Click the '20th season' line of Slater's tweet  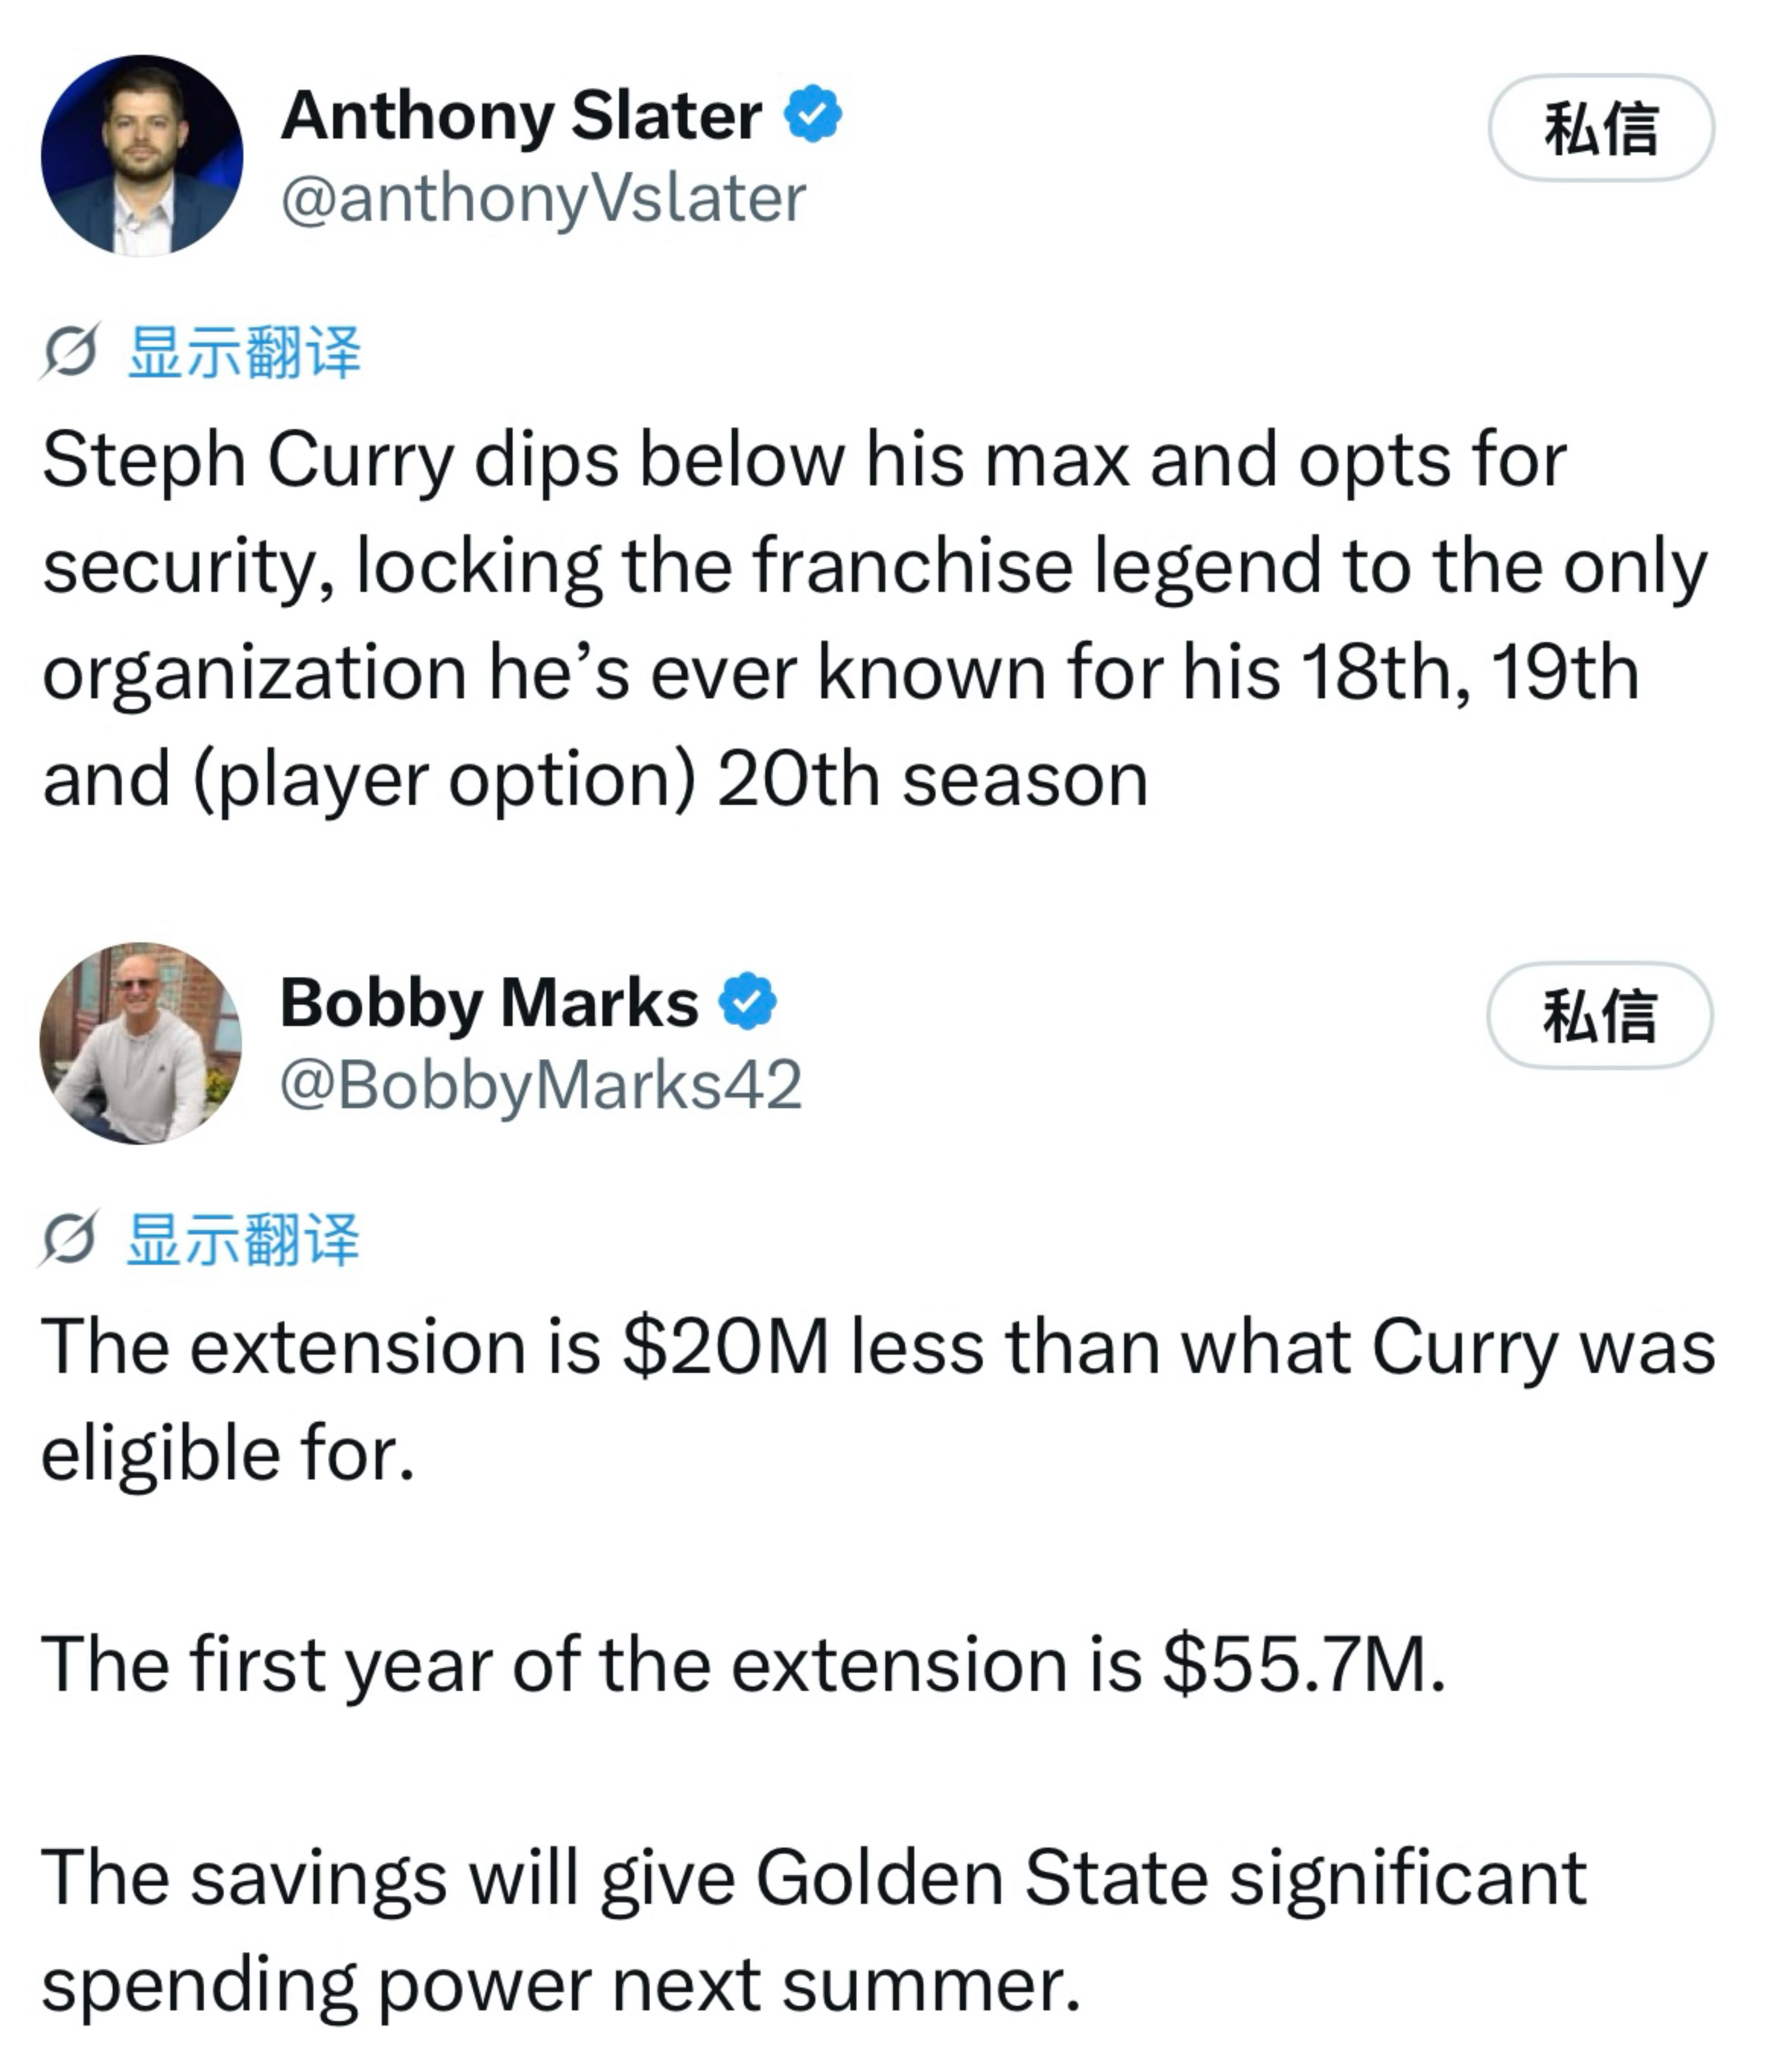(595, 779)
